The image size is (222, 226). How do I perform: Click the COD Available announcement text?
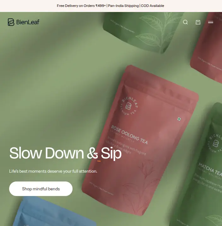click(152, 6)
